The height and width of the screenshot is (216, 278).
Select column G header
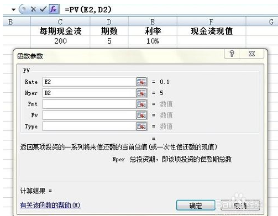pyautogui.click(x=262, y=22)
